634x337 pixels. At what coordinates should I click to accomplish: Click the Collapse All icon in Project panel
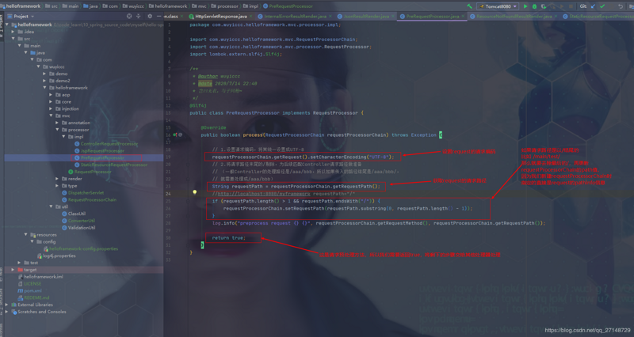coord(138,16)
